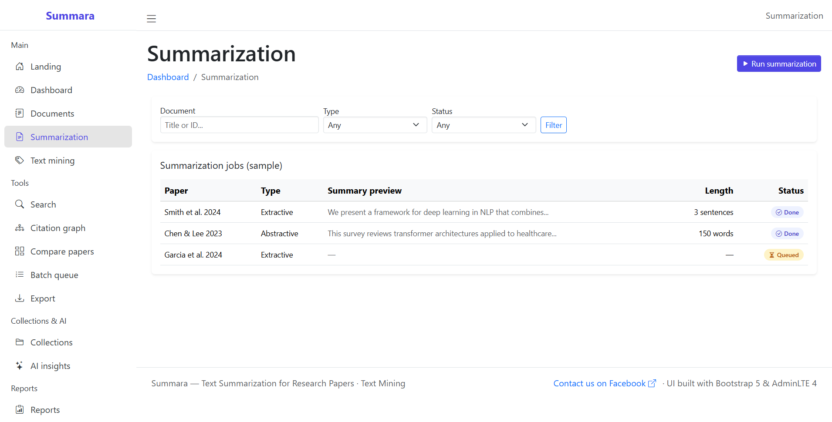Select the Text mining tag icon
Image resolution: width=832 pixels, height=422 pixels.
(x=20, y=160)
